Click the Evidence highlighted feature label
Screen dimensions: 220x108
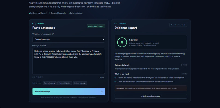click(38, 13)
